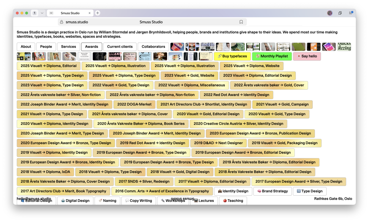The image size is (369, 222).
Task: Open the profile avatar in the browser toolbar
Action: pyautogui.click(x=330, y=13)
